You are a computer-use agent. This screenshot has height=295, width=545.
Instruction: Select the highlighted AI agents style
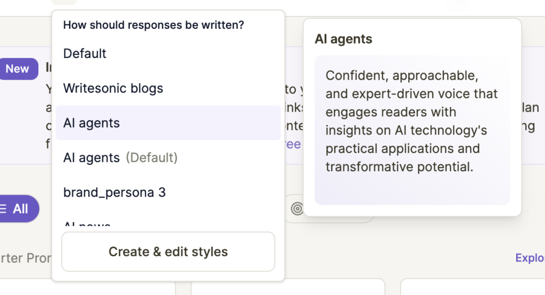click(168, 123)
